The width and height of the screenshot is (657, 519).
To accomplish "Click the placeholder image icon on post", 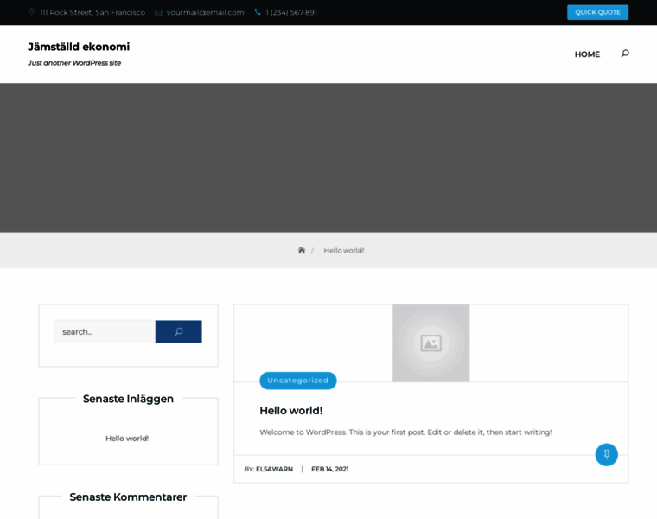I will click(x=431, y=343).
